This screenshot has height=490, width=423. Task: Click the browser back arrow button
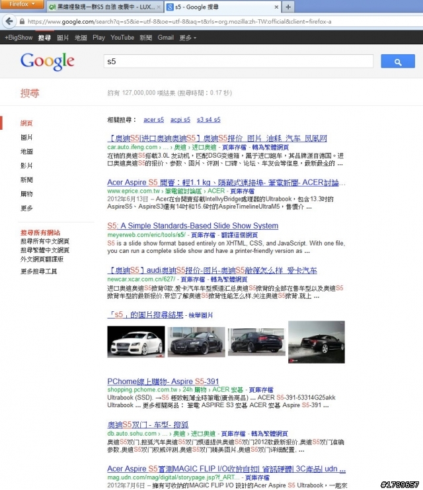pos(9,21)
